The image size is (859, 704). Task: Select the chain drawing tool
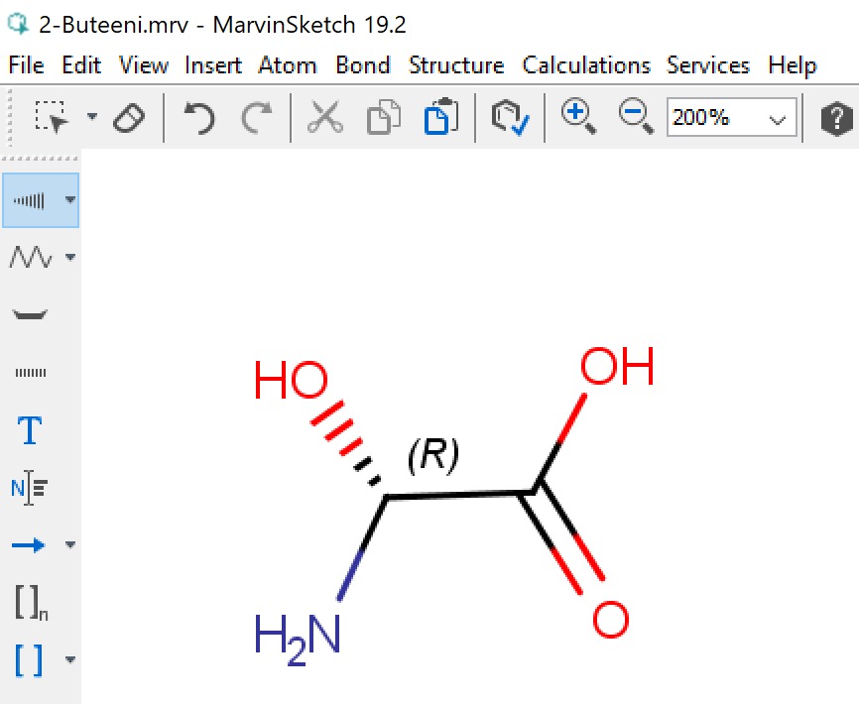[x=31, y=257]
